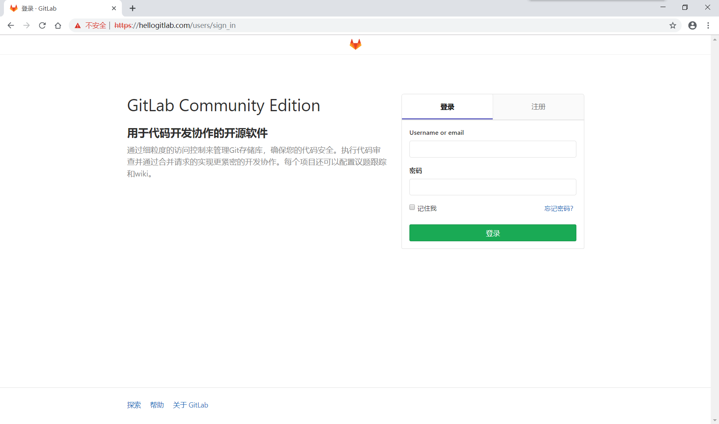Close the GitLab browser tab
The height and width of the screenshot is (424, 719).
pos(114,8)
